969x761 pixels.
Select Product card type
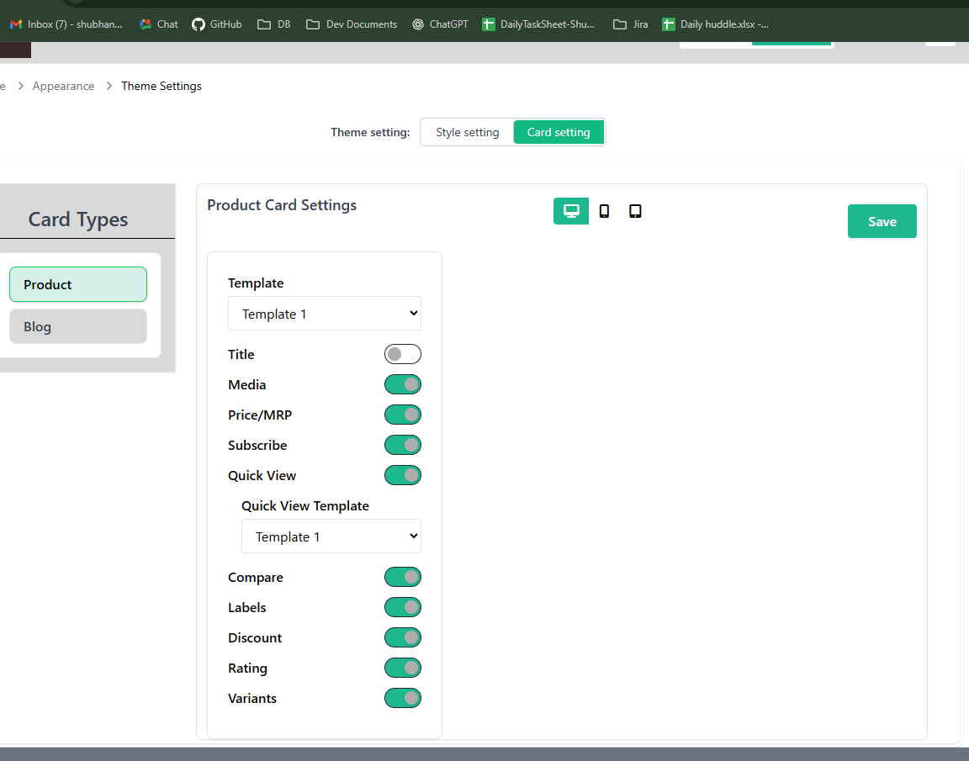point(78,284)
